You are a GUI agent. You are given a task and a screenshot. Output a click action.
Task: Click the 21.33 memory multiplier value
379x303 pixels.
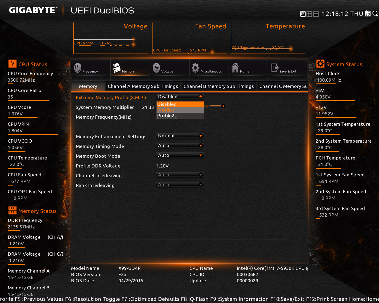point(148,107)
